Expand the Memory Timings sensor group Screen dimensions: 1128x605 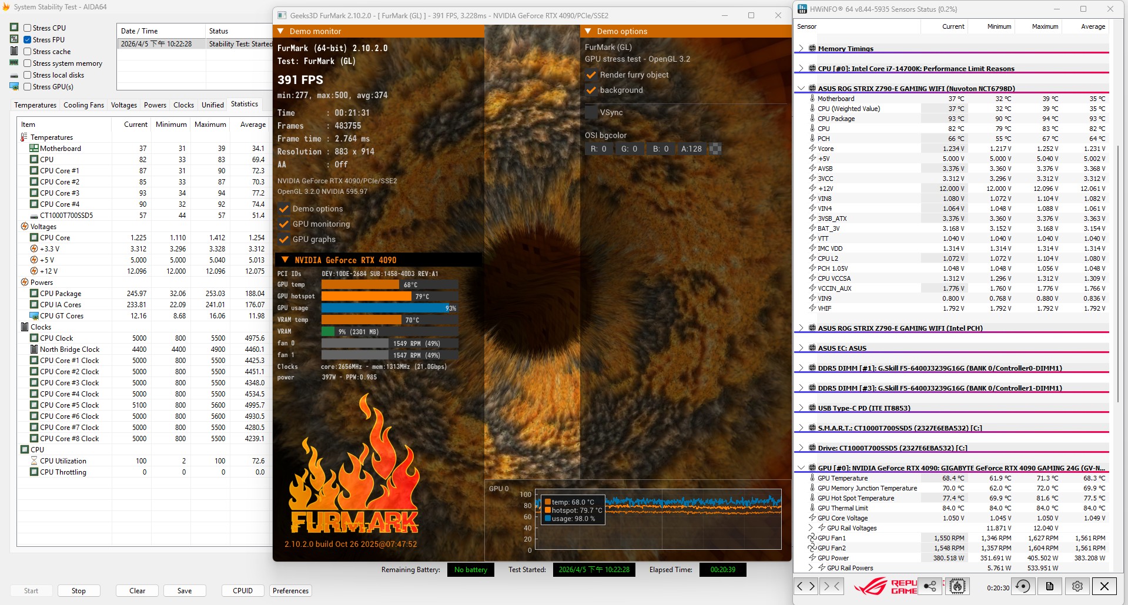801,49
